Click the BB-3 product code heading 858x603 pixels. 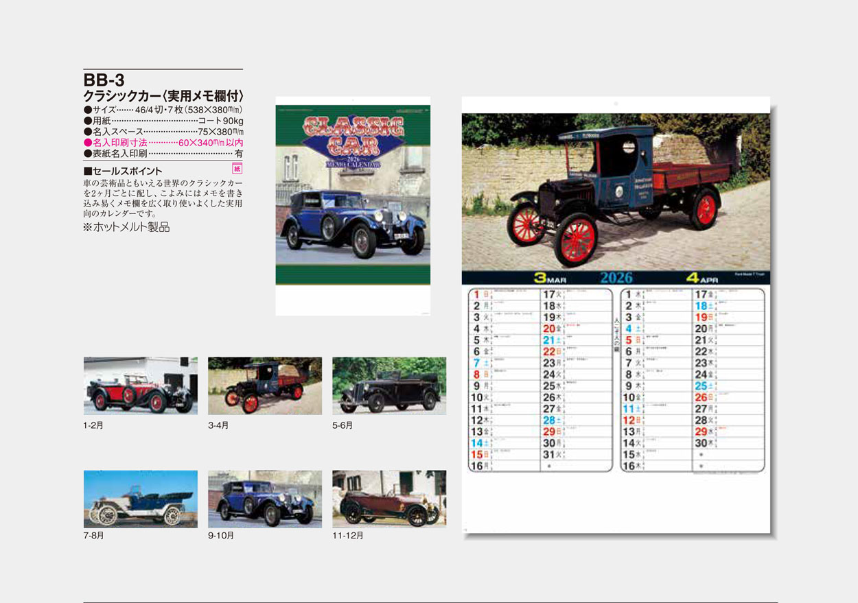point(104,80)
